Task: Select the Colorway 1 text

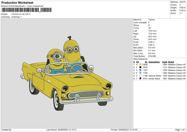Action: [x=17, y=17]
